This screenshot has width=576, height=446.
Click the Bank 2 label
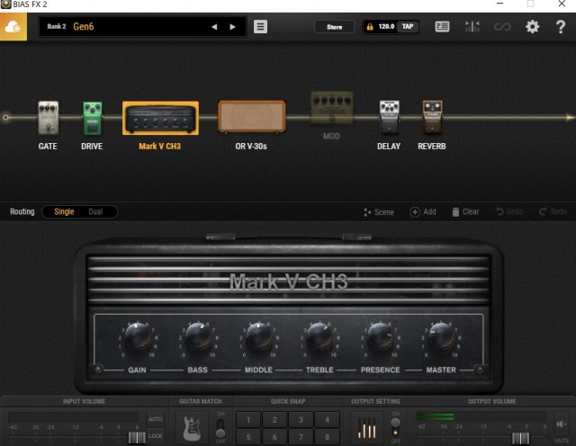[57, 26]
